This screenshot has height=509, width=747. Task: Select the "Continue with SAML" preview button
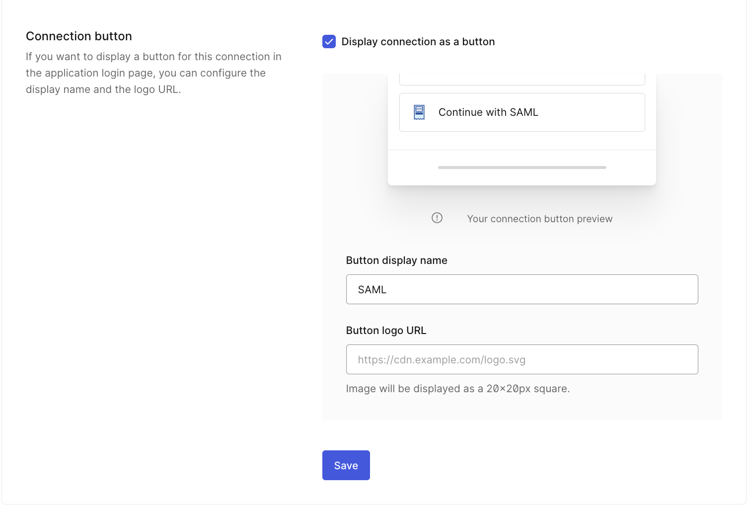click(522, 112)
